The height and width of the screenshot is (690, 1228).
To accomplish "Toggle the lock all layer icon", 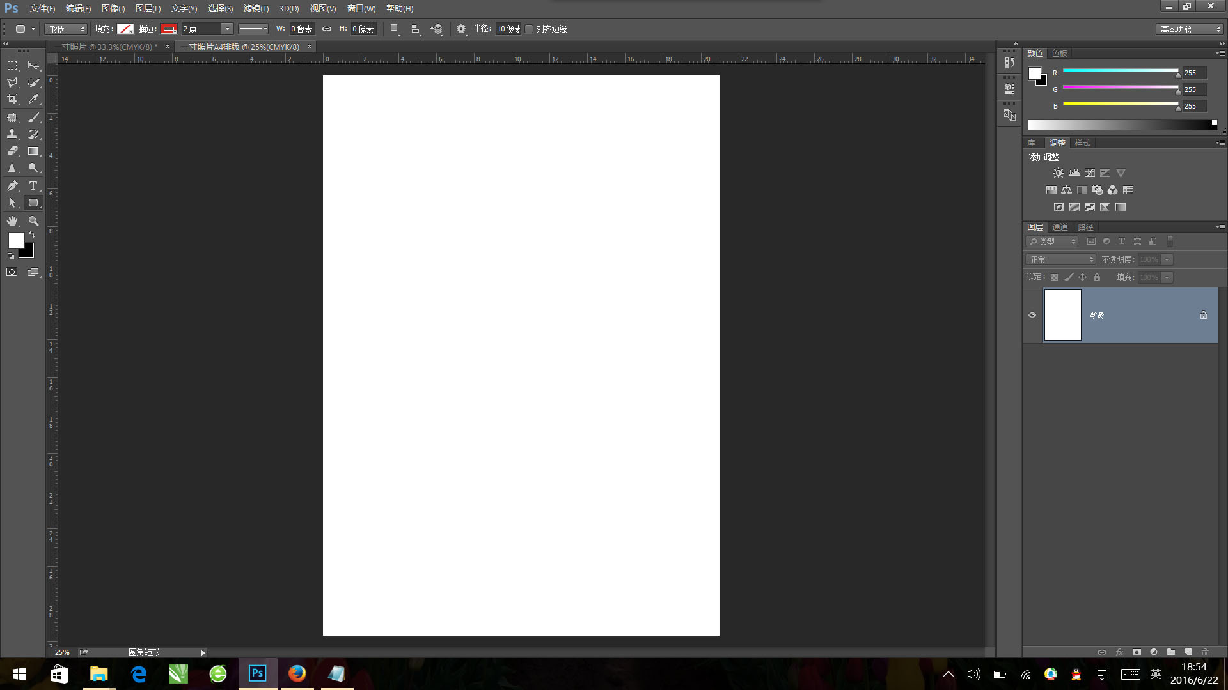I will tap(1097, 277).
